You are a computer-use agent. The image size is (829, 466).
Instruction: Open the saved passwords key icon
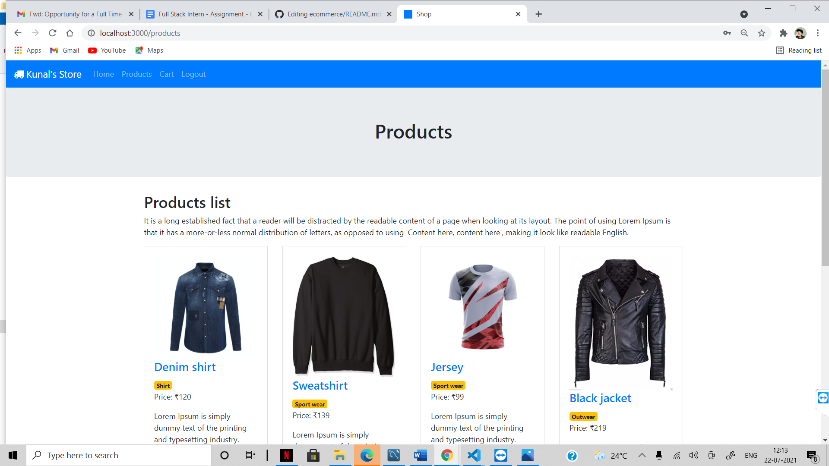point(727,33)
